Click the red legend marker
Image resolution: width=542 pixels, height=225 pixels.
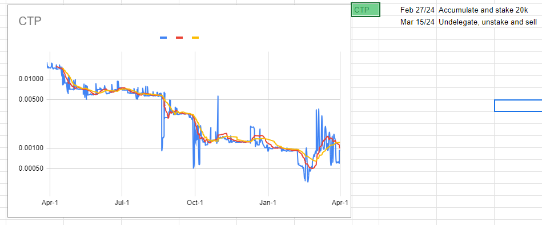coord(179,38)
